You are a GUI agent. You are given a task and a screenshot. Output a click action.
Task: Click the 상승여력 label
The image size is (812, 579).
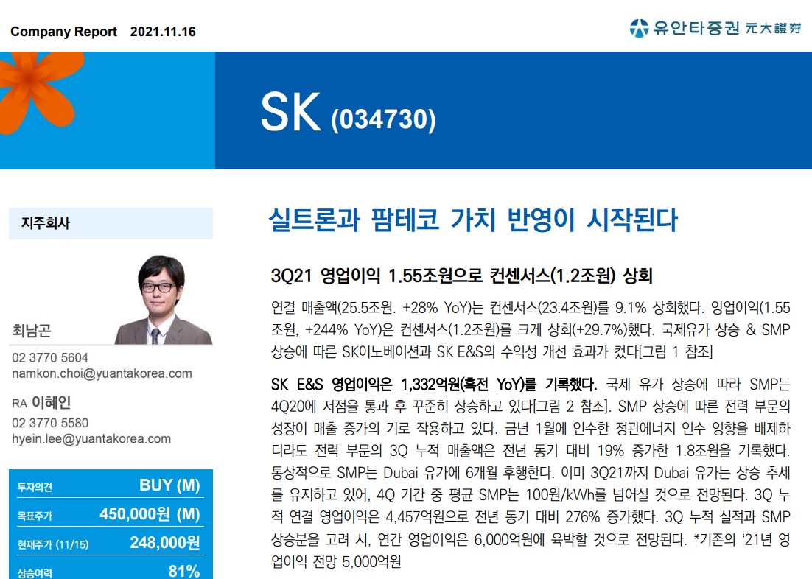point(35,573)
